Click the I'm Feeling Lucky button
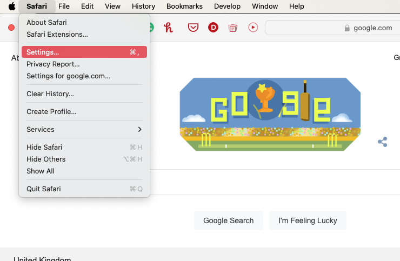400x261 pixels. (308, 220)
